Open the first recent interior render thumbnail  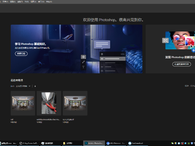point(23,103)
